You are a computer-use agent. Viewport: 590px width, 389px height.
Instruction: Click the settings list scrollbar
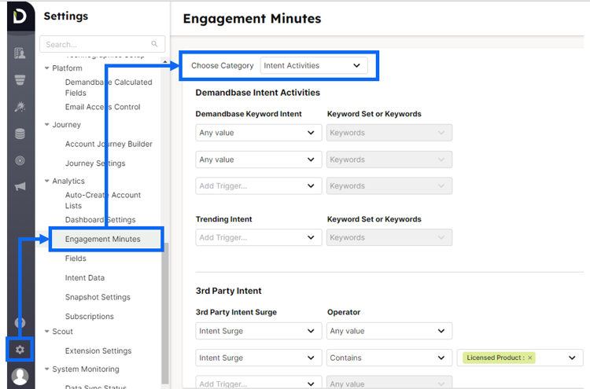pyautogui.click(x=165, y=314)
